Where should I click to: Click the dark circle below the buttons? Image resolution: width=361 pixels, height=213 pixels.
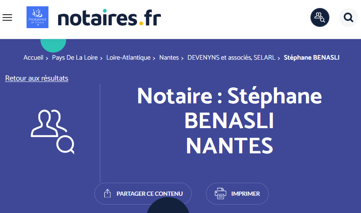(168, 207)
